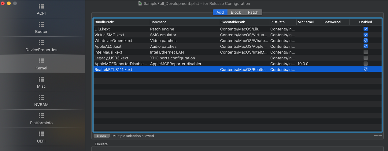
Task: Click the MinKernel cell showing 19.0.0
Action: 309,64
